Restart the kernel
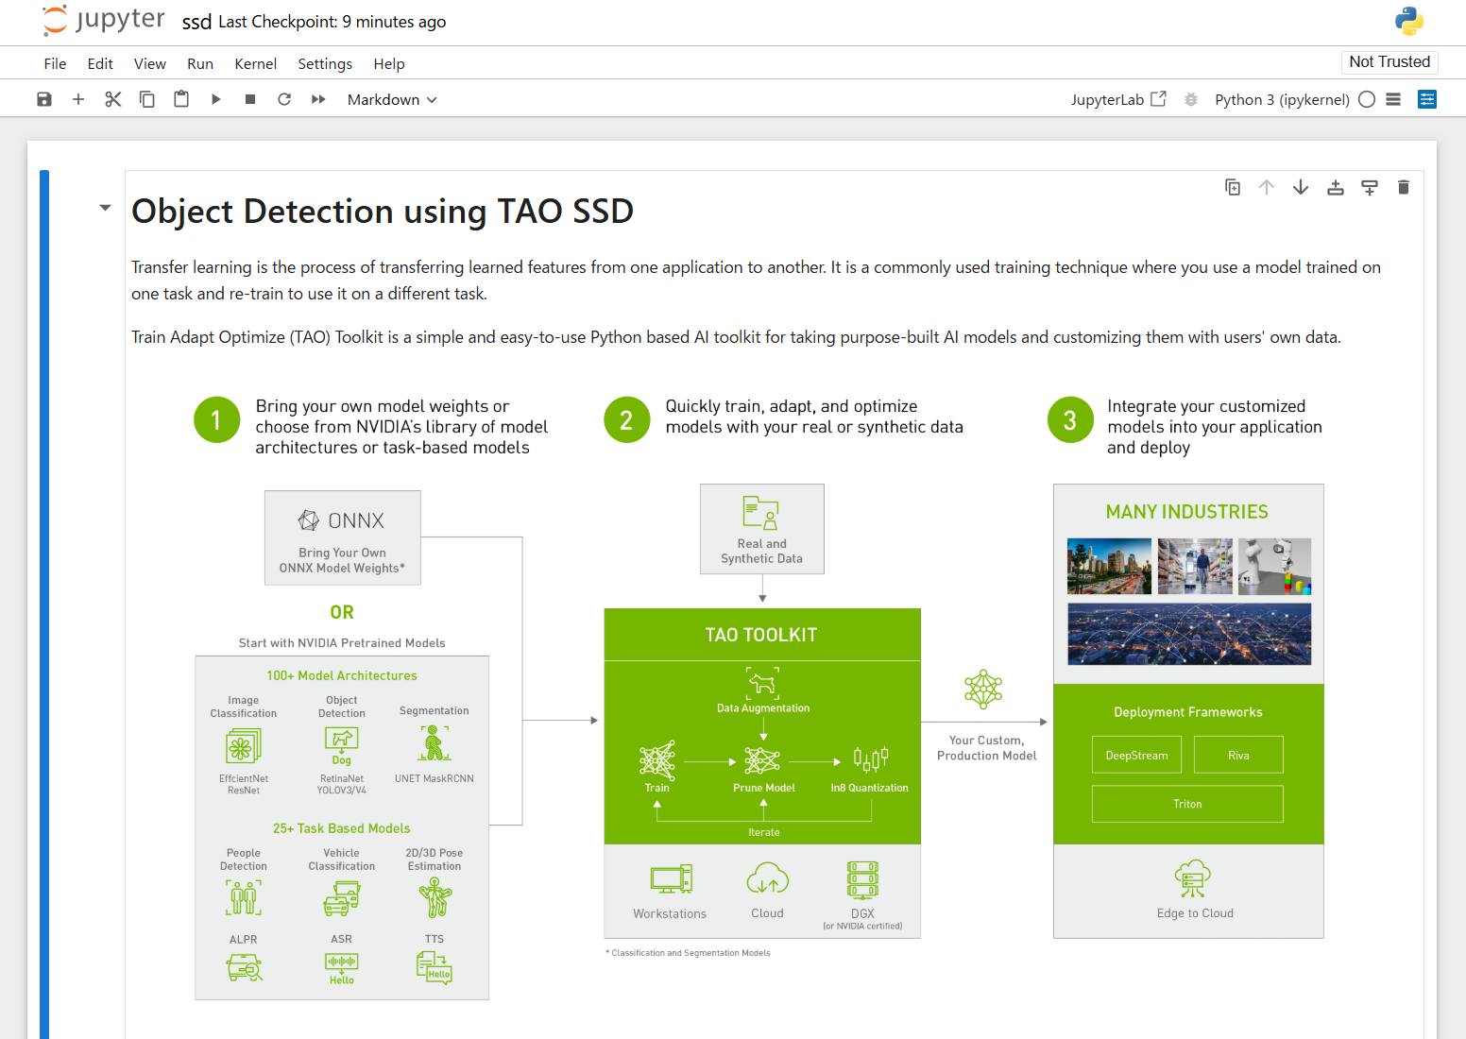The image size is (1466, 1039). point(284,99)
